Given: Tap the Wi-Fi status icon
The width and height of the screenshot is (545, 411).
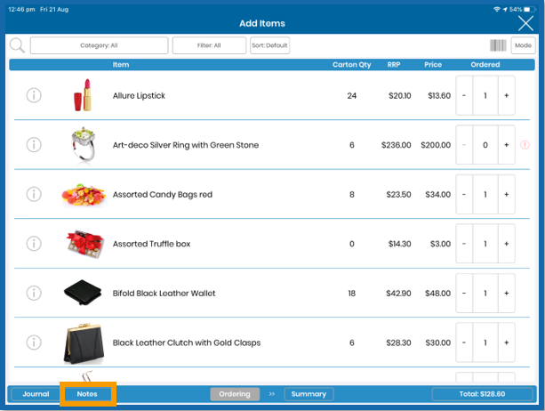Looking at the screenshot, I should click(497, 10).
